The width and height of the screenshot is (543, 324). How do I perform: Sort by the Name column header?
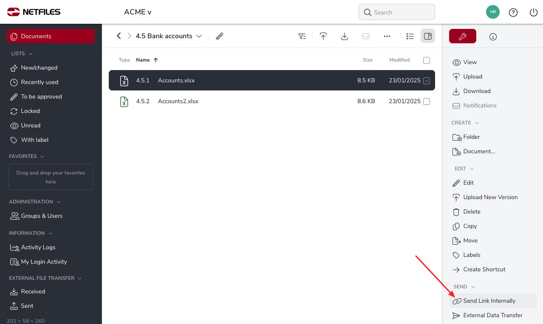147,60
